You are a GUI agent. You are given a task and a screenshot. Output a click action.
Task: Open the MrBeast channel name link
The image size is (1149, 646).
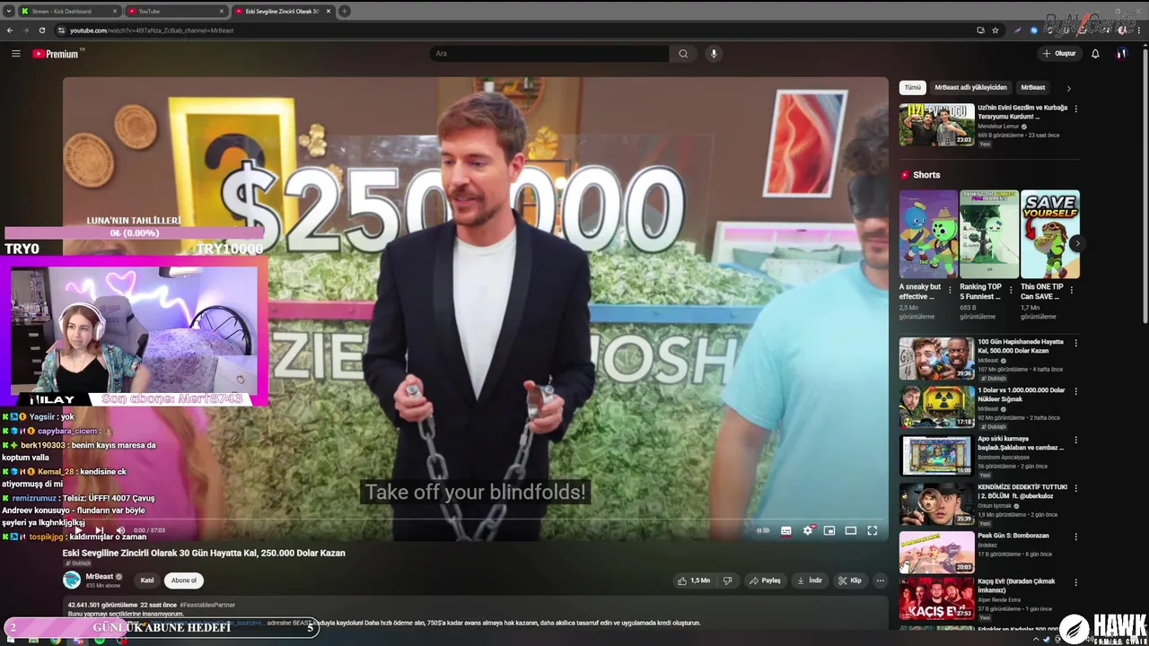click(x=100, y=576)
